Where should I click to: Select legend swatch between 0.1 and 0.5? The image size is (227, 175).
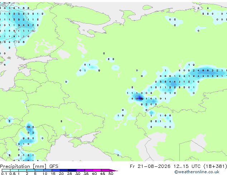pos(6,170)
